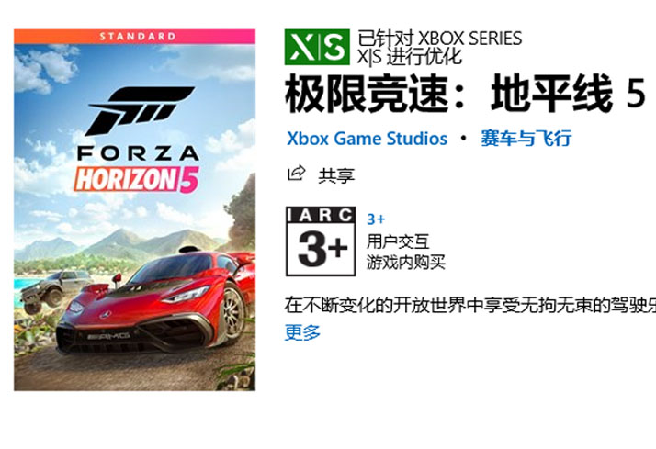This screenshot has width=656, height=449.
Task: Click the 游戏内购买 rating descriptor
Action: 406,263
